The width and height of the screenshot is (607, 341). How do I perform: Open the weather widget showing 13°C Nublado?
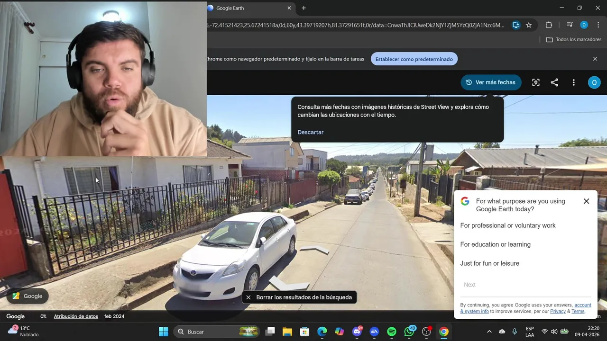pos(24,331)
